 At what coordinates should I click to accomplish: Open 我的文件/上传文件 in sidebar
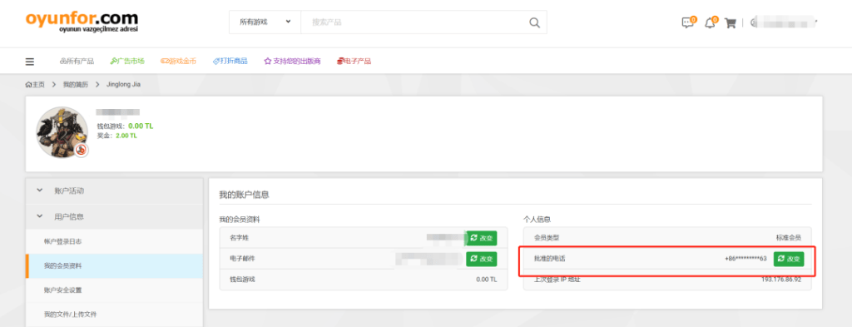click(114, 314)
